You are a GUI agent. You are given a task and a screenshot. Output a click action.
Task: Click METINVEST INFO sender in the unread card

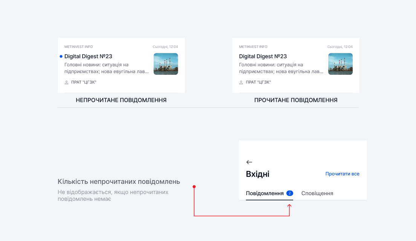pos(78,47)
